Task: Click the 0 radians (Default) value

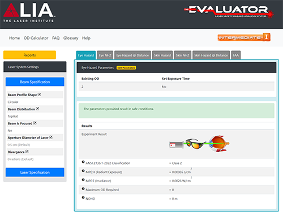Action: tap(20, 159)
